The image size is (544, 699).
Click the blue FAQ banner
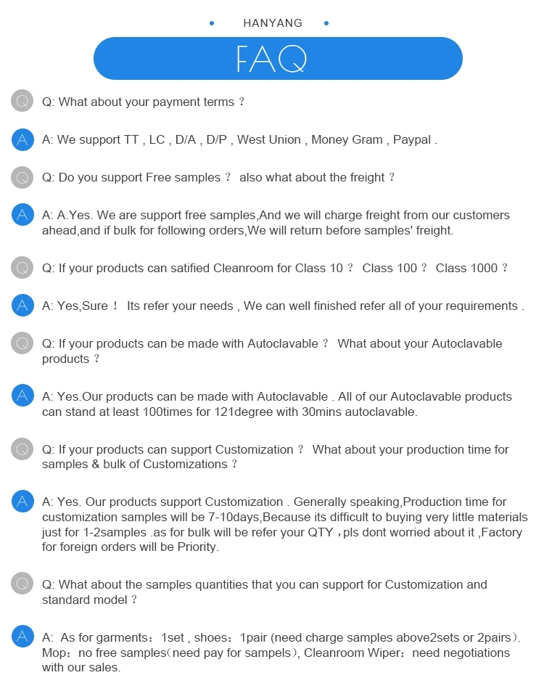278,58
